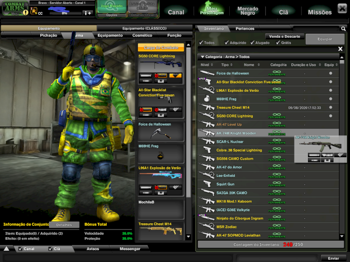Click the Ninjato do Ciborgue Ingram icon
The width and height of the screenshot is (350, 262).
207,218
